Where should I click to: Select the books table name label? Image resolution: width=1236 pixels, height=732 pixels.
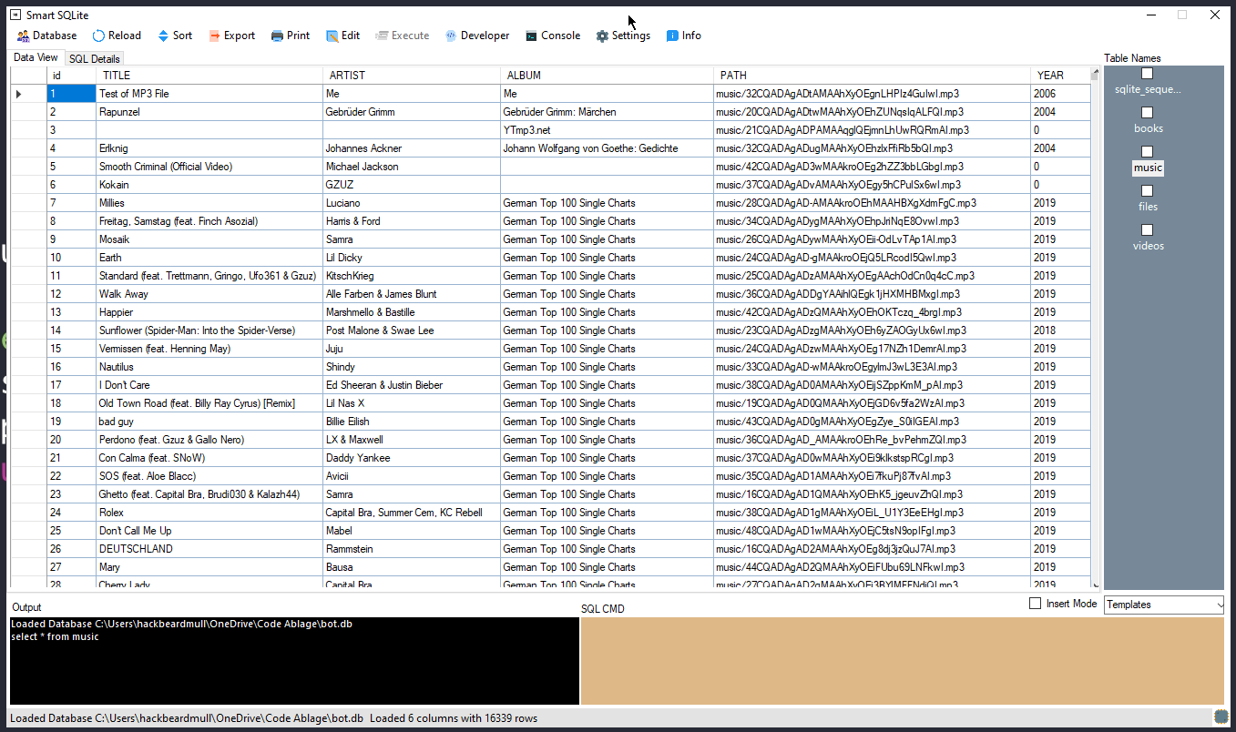click(1148, 128)
